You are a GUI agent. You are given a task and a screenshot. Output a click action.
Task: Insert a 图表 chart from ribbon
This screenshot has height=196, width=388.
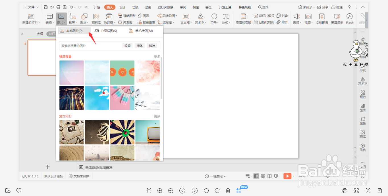point(143,16)
